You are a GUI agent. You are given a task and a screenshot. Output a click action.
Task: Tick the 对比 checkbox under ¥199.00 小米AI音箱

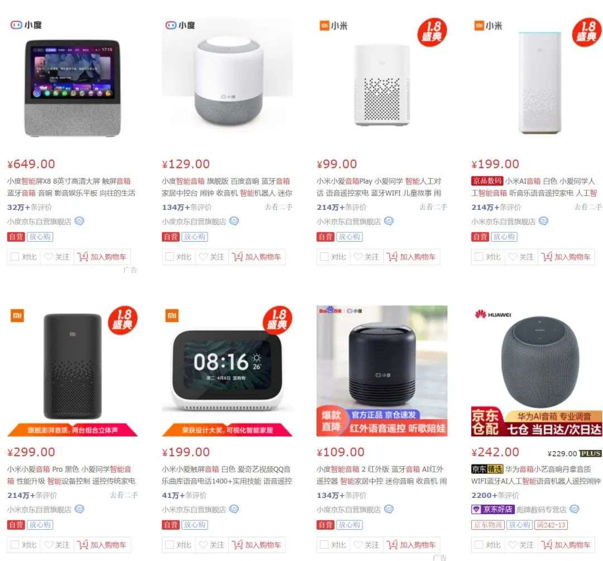click(479, 256)
